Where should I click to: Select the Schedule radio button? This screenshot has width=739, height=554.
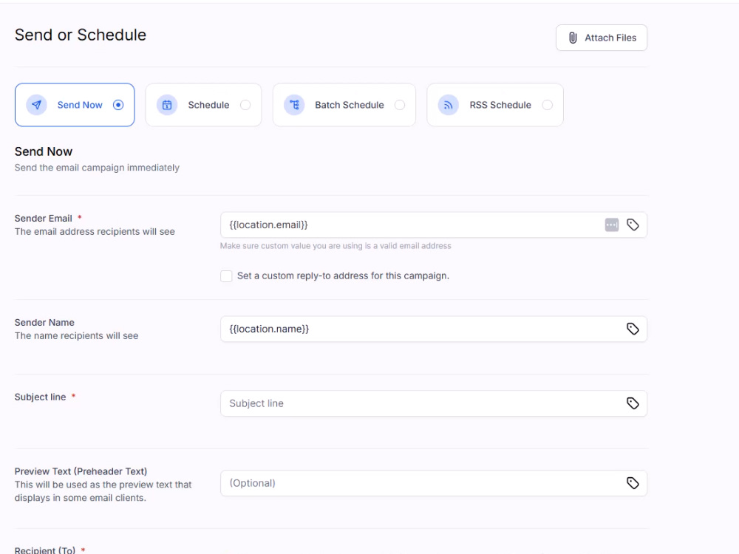pyautogui.click(x=245, y=105)
